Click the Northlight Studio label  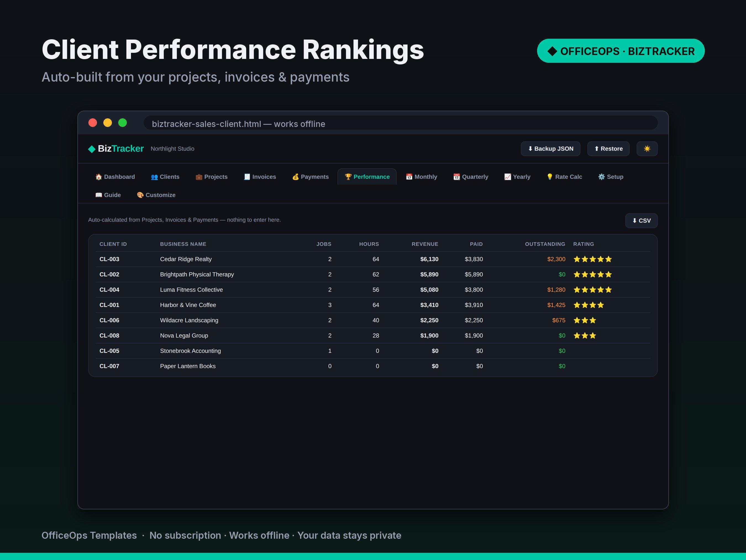pos(172,149)
